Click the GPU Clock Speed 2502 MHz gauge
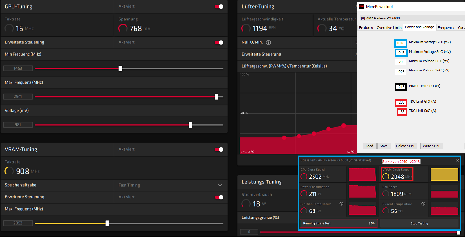The width and height of the screenshot is (465, 237). point(304,176)
